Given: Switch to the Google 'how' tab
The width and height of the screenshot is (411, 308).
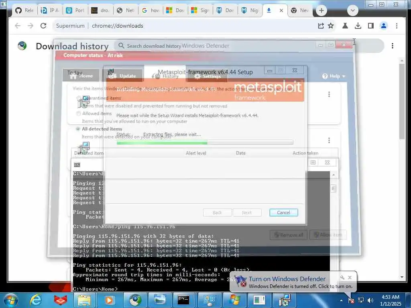Looking at the screenshot, I should click(x=151, y=10).
